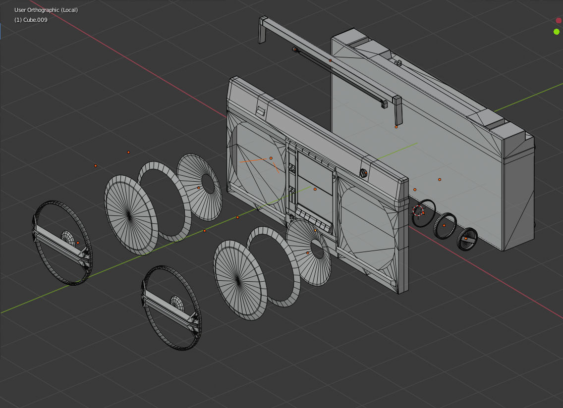Click the '(1) Cube.009' object name text
The image size is (563, 408).
(31, 20)
